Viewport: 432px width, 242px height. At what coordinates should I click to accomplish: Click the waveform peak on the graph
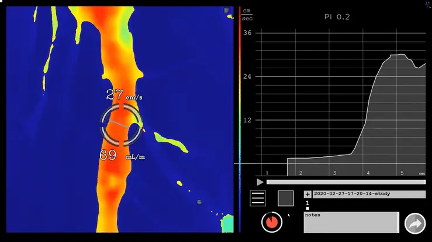(x=398, y=55)
